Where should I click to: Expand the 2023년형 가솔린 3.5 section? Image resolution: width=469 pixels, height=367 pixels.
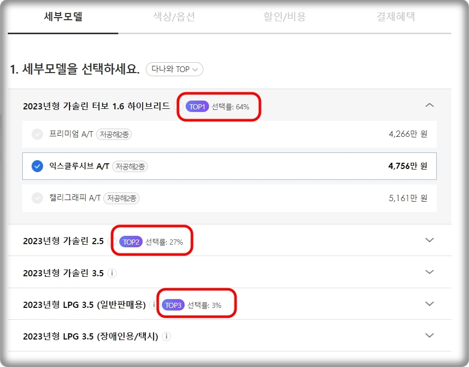point(430,272)
